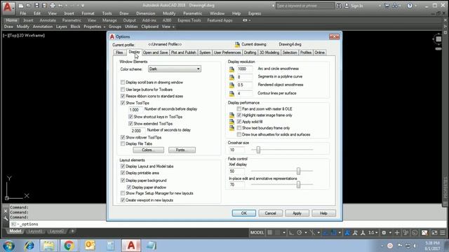Click the navigation ViewCube icon in drawing area
449x252 pixels.
[438, 39]
